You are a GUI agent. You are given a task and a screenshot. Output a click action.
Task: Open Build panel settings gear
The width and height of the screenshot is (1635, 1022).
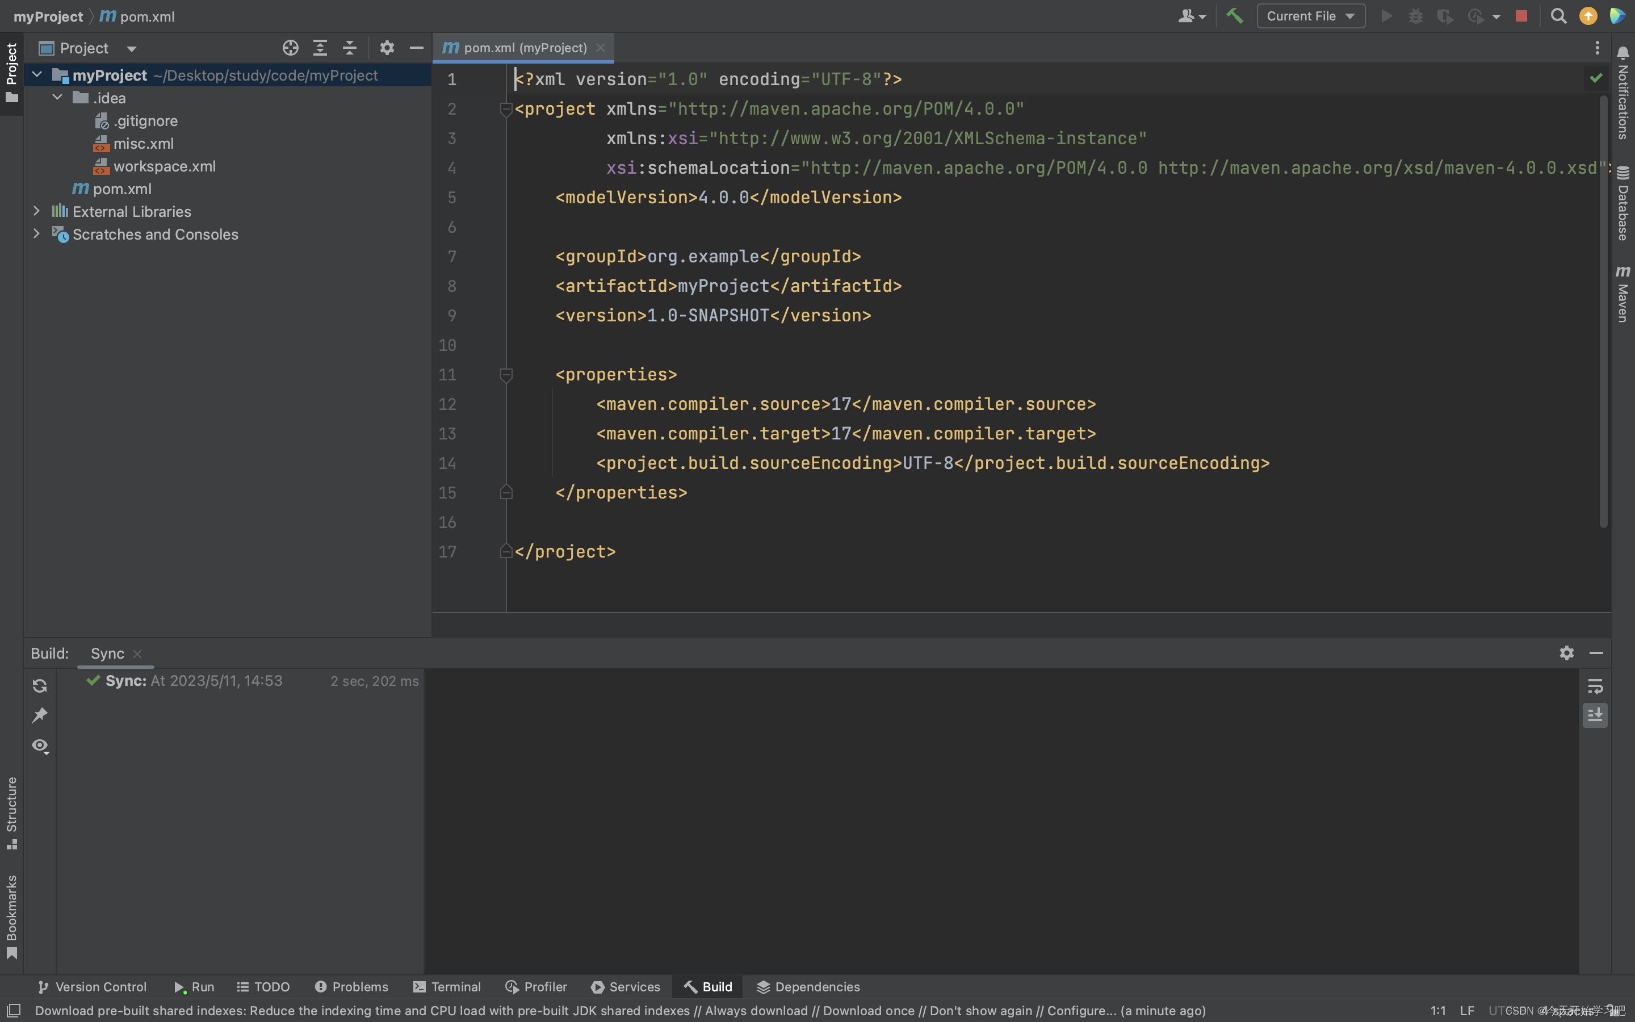(1567, 653)
